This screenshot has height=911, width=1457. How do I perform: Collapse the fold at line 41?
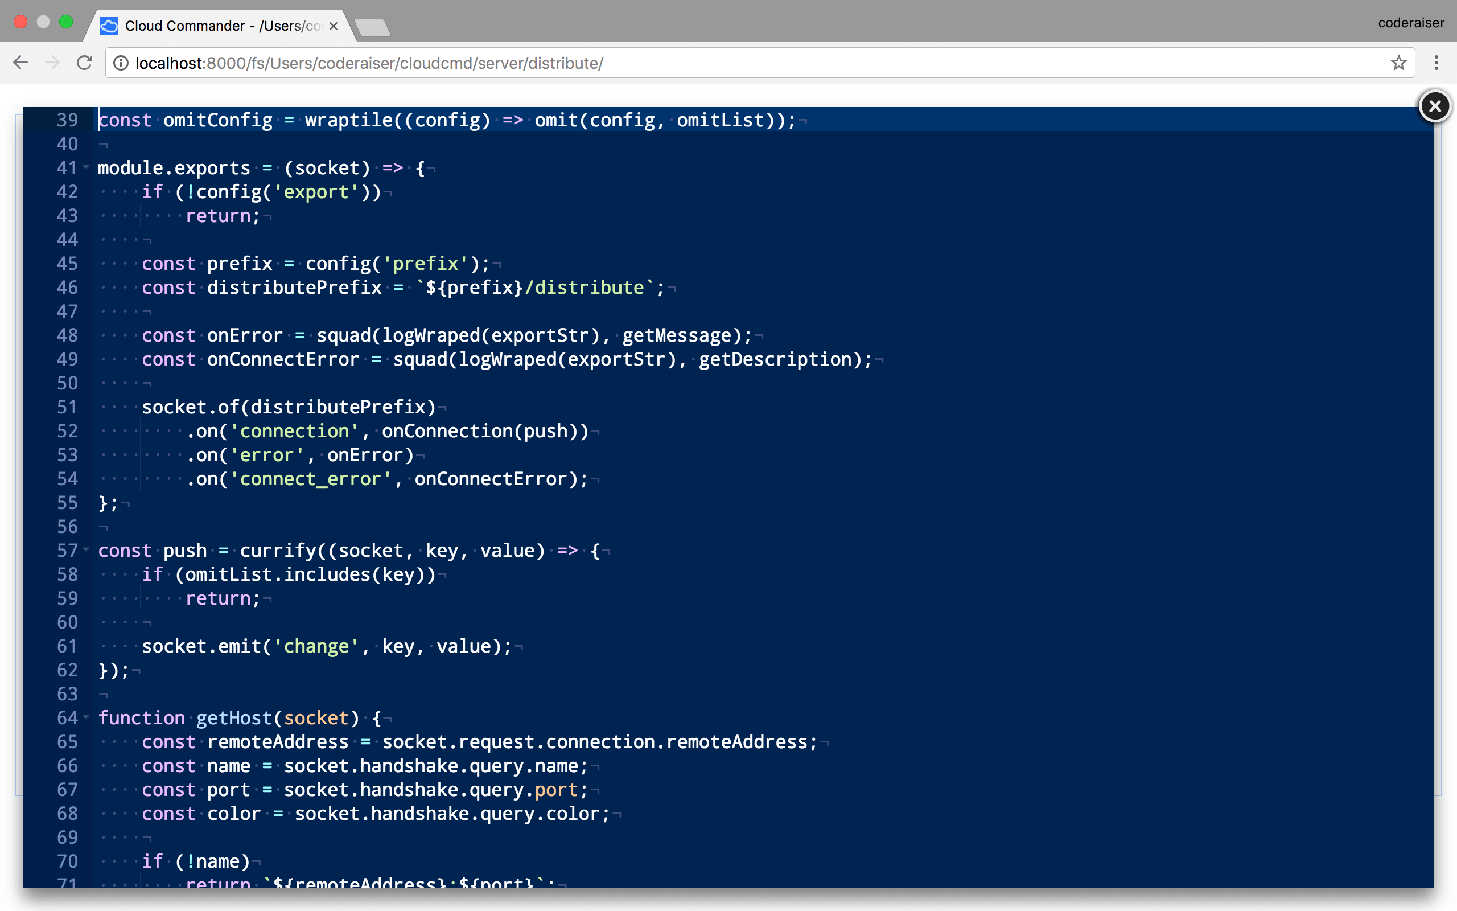coord(86,167)
